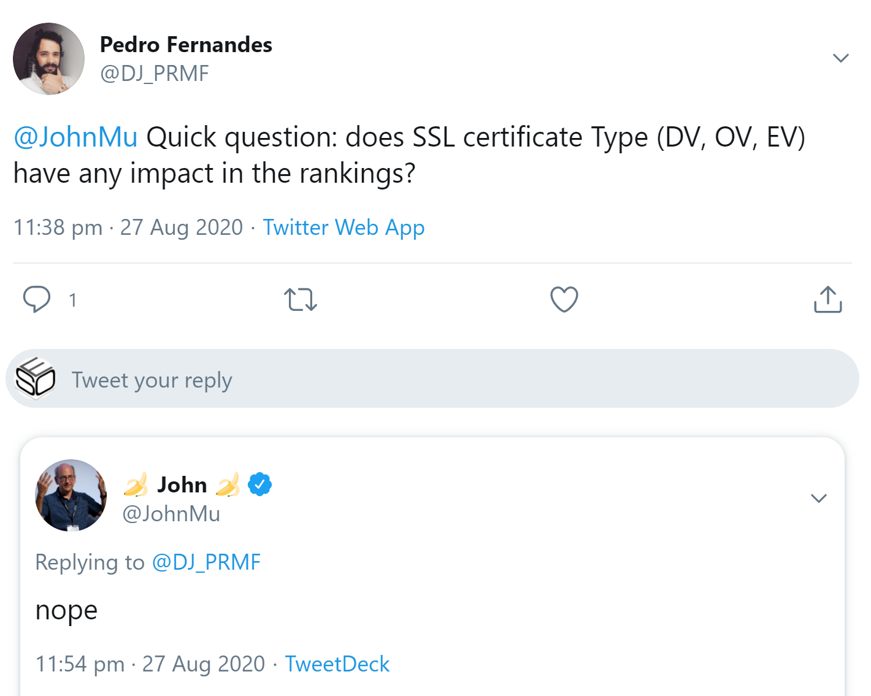Click the @JohnMu handle under John
This screenshot has height=696, width=871.
click(171, 514)
